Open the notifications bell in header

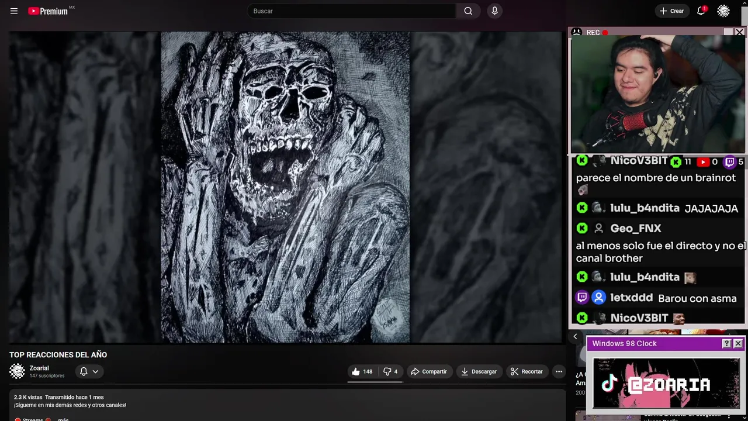701,11
